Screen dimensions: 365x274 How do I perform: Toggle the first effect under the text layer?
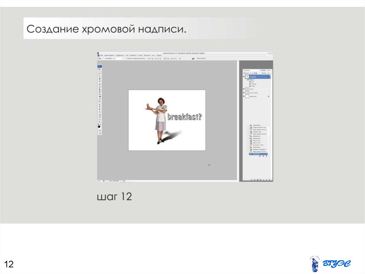(x=250, y=82)
